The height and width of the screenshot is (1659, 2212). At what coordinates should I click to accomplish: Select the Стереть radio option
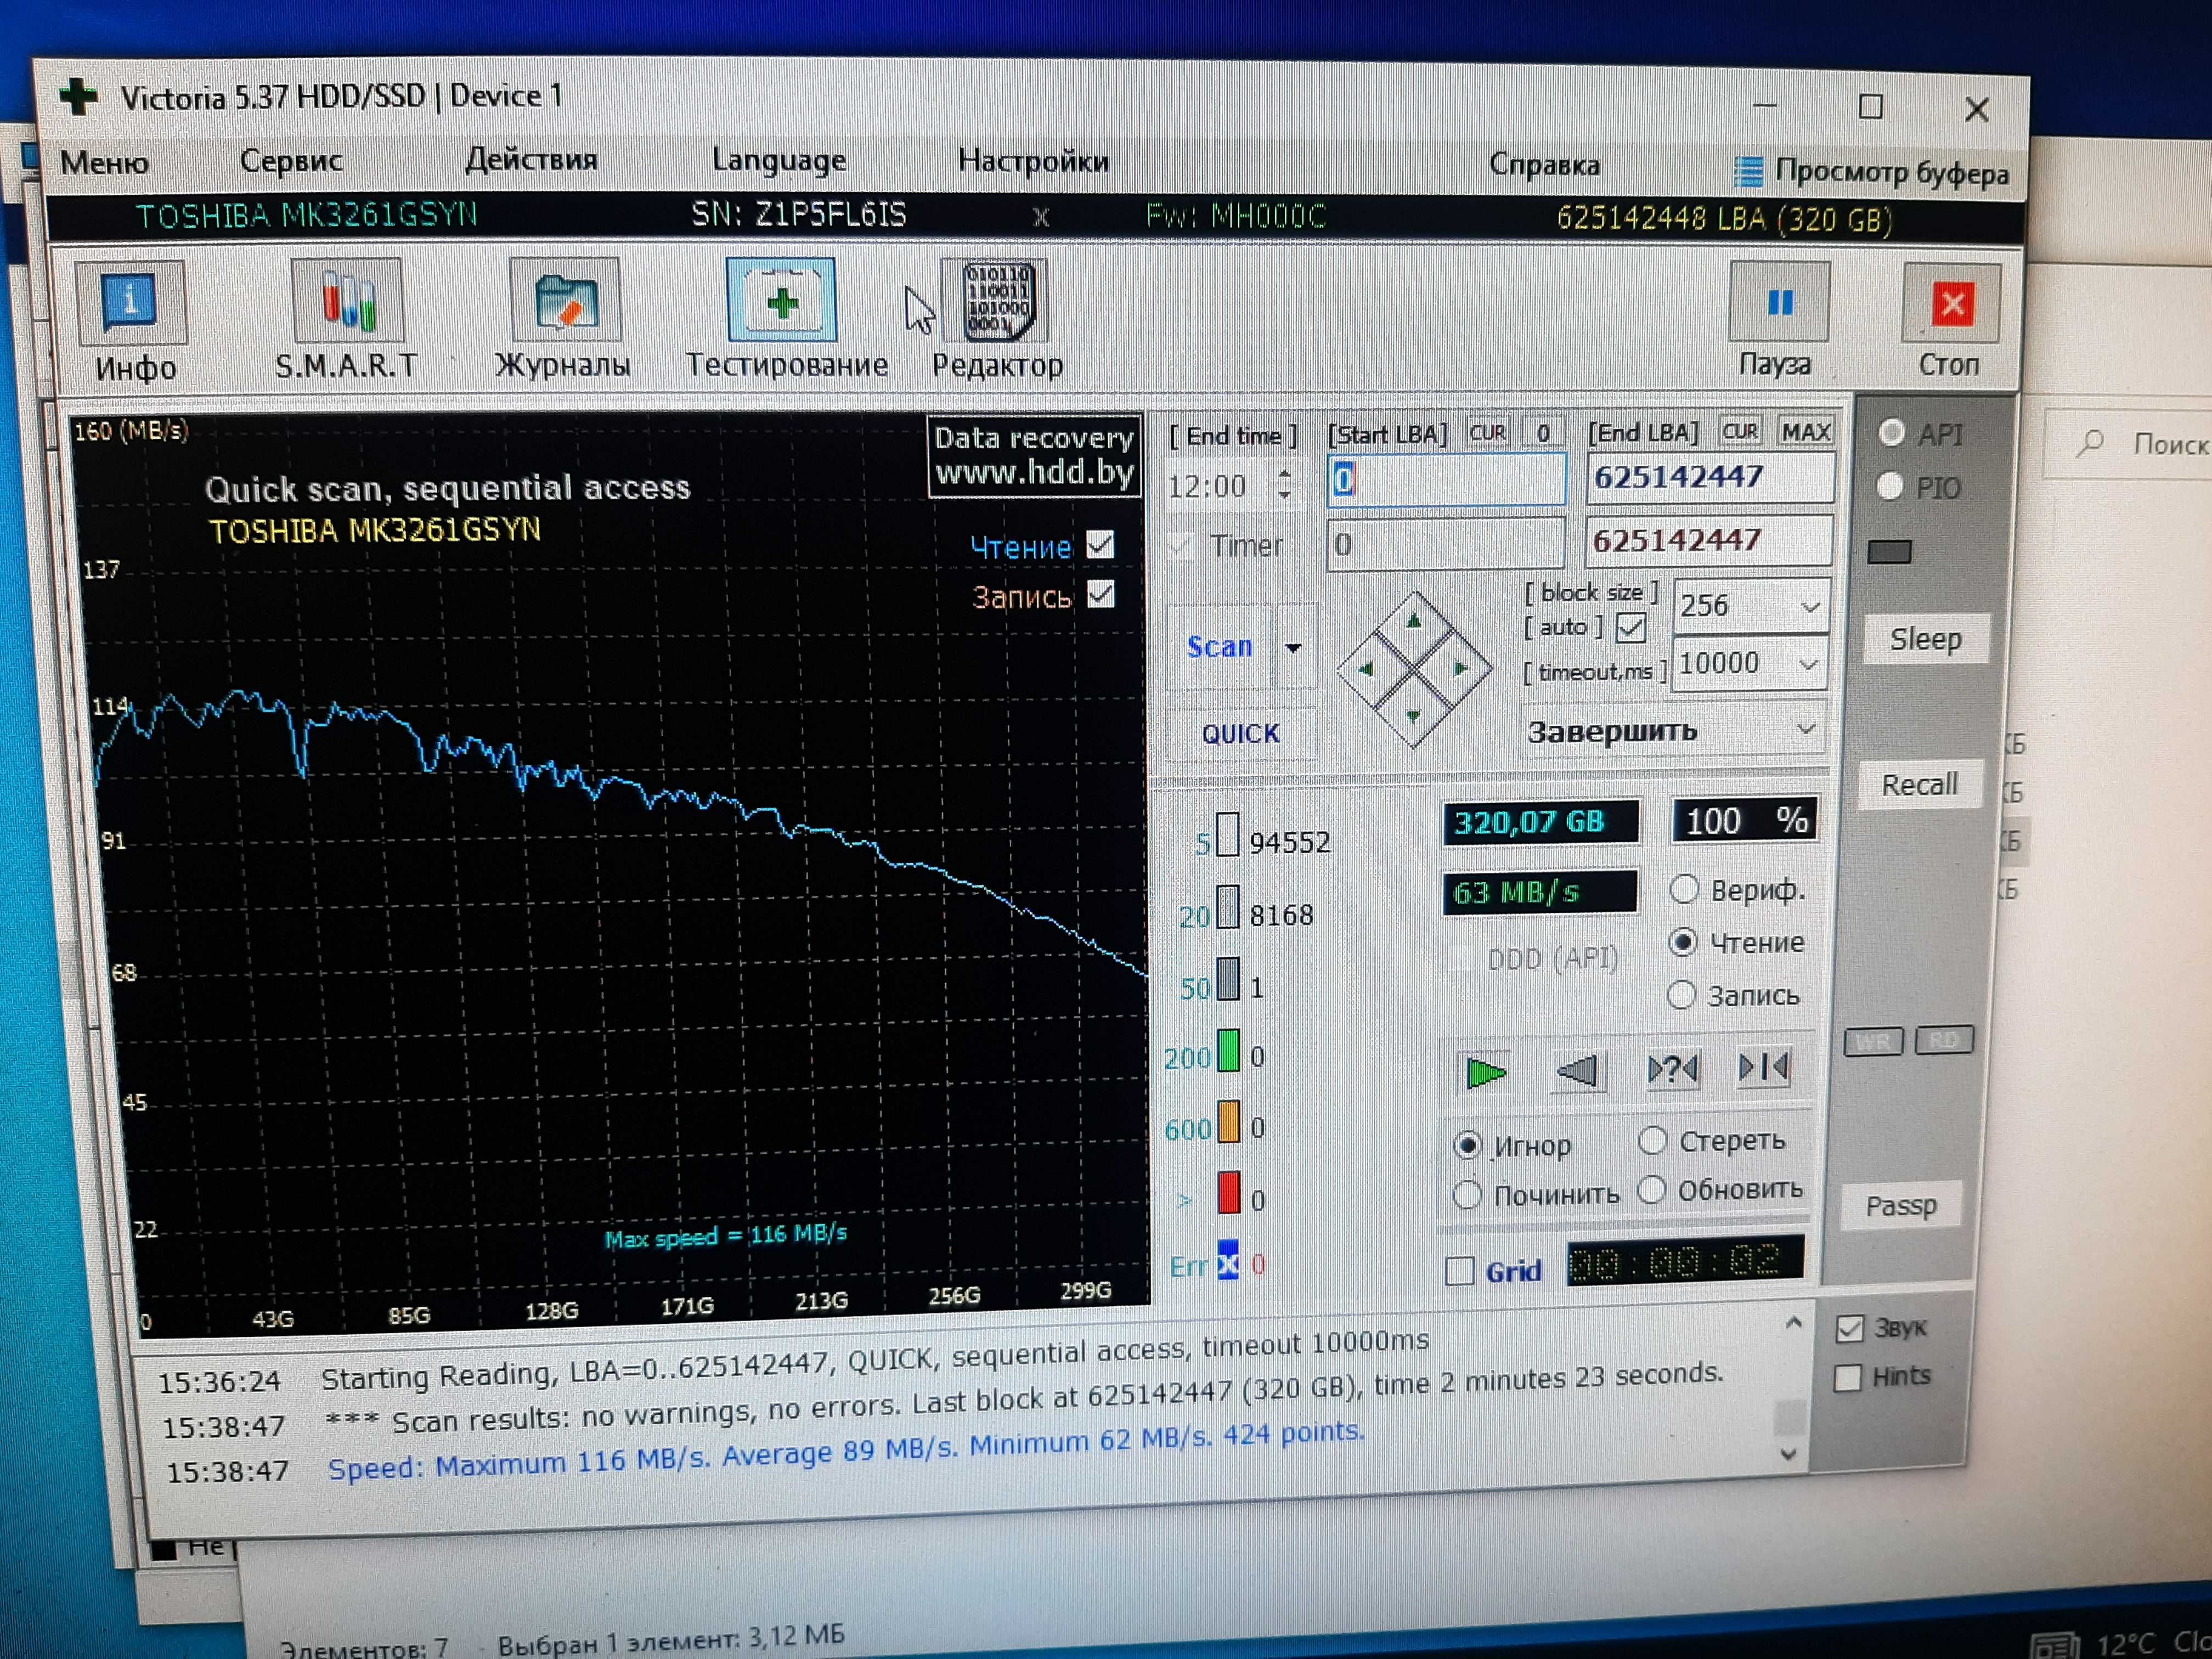click(x=1652, y=1140)
